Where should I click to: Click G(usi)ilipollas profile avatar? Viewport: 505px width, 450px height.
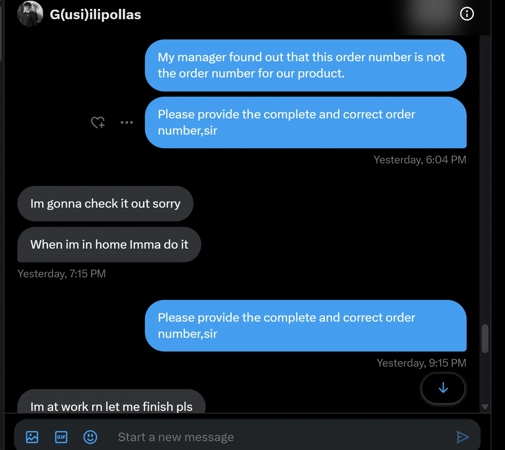point(30,14)
